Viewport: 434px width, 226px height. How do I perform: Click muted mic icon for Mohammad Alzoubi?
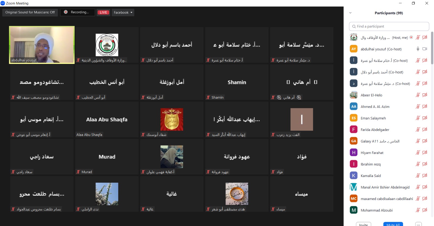coord(418,210)
